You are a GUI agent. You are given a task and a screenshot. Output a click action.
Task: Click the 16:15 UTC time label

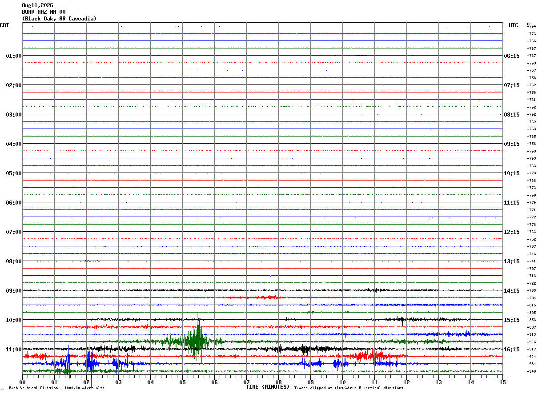511,349
